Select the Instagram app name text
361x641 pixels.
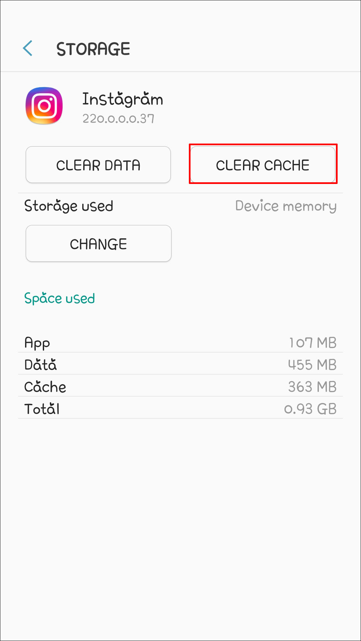123,99
